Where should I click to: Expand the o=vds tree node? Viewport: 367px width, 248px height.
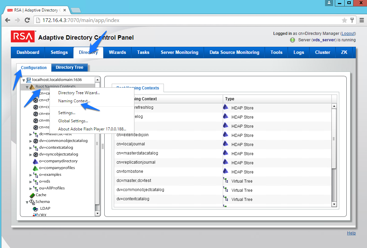click(x=31, y=182)
